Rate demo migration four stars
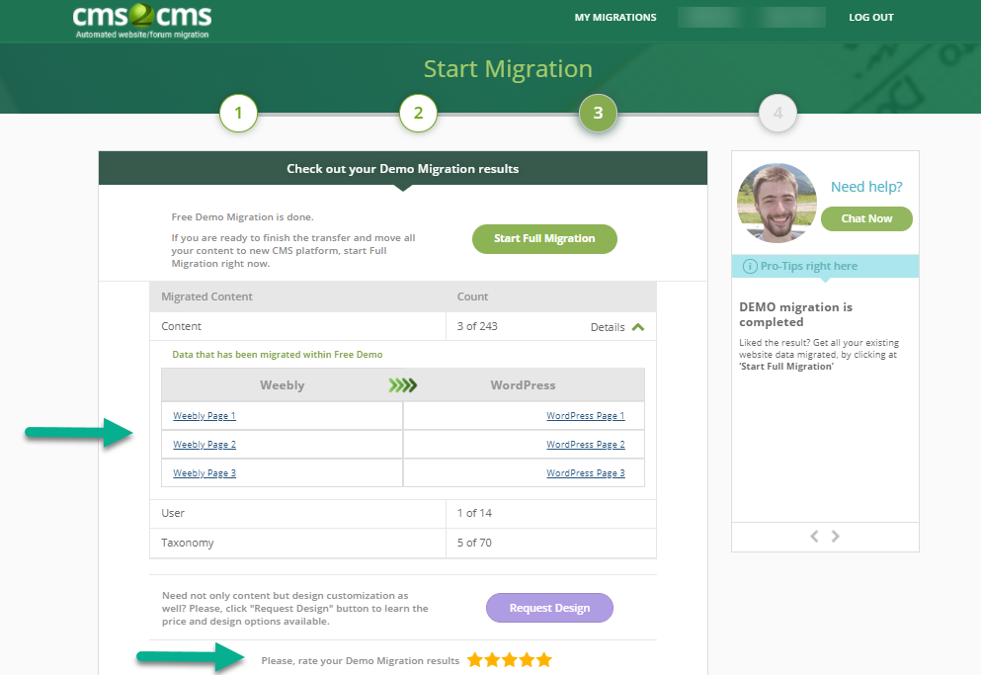Viewport: 981px width, 675px height. click(x=527, y=660)
